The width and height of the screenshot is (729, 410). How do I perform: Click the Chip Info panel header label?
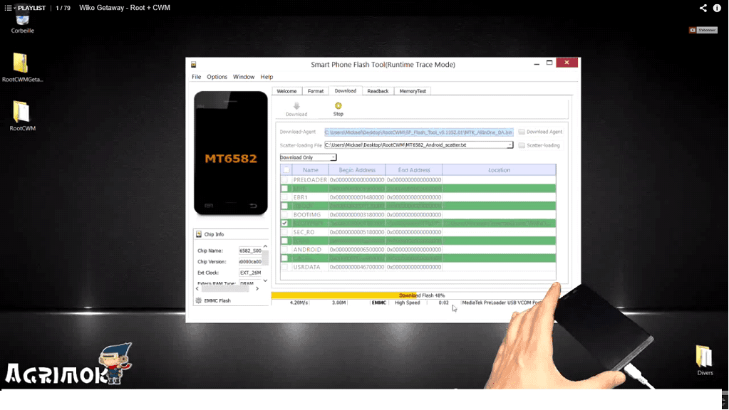pos(214,234)
